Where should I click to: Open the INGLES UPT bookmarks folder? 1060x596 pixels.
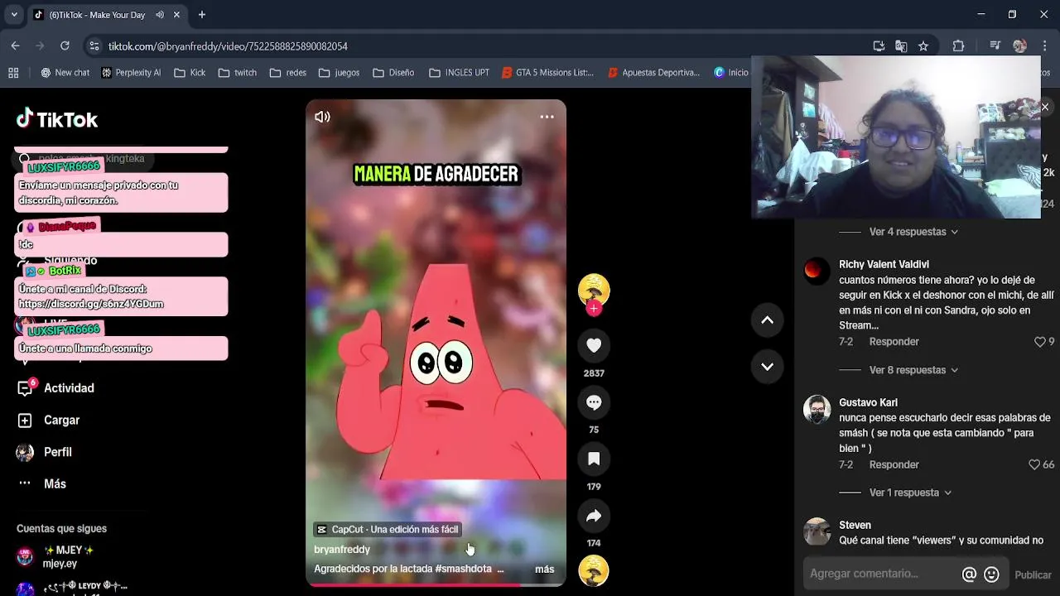(459, 73)
